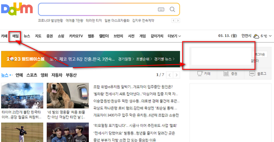Open headline 이승엽·원빈·권상우 꼭한 성수동

tap(136, 101)
